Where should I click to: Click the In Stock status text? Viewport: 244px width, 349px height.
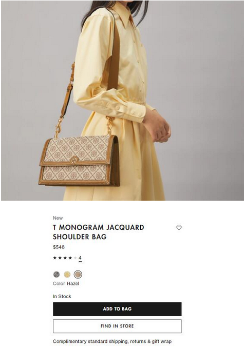(62, 297)
